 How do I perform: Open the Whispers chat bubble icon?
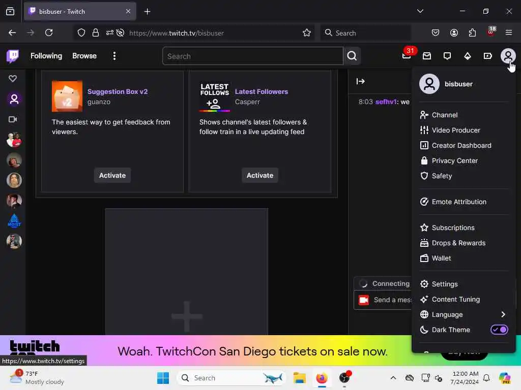pyautogui.click(x=447, y=56)
